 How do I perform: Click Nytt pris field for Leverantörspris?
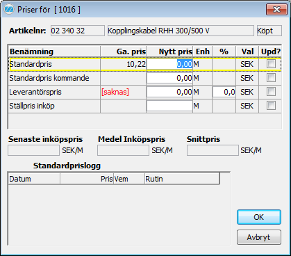tap(169, 92)
